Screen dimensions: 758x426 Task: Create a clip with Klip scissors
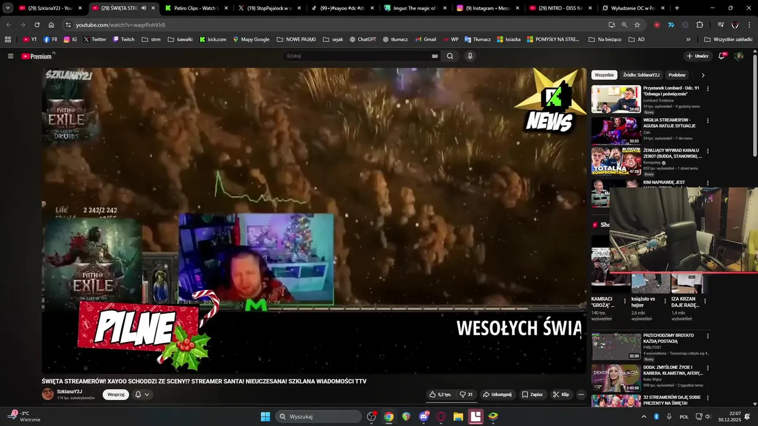pyautogui.click(x=561, y=395)
